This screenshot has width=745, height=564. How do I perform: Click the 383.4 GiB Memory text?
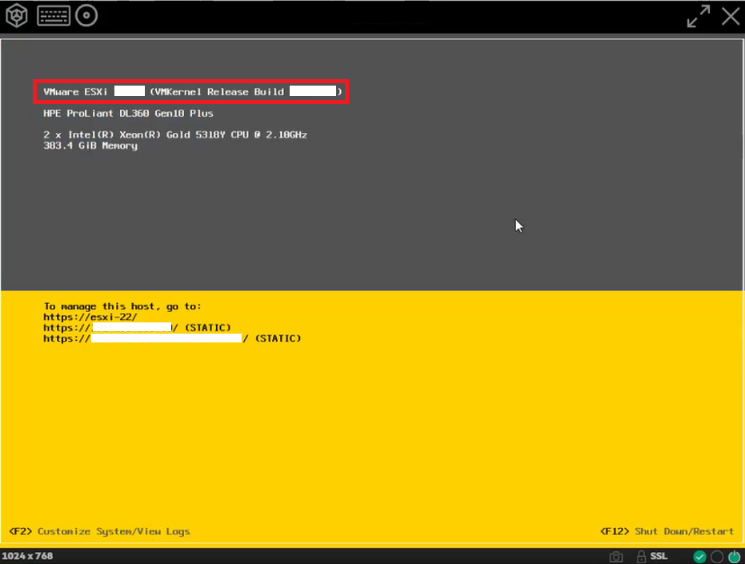coord(90,146)
